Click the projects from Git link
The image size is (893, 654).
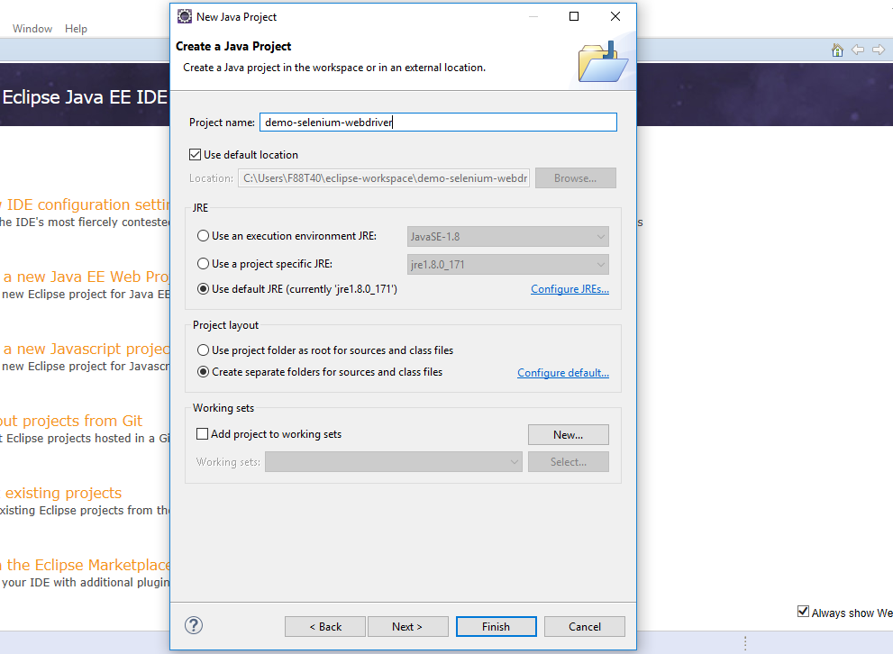pyautogui.click(x=71, y=421)
